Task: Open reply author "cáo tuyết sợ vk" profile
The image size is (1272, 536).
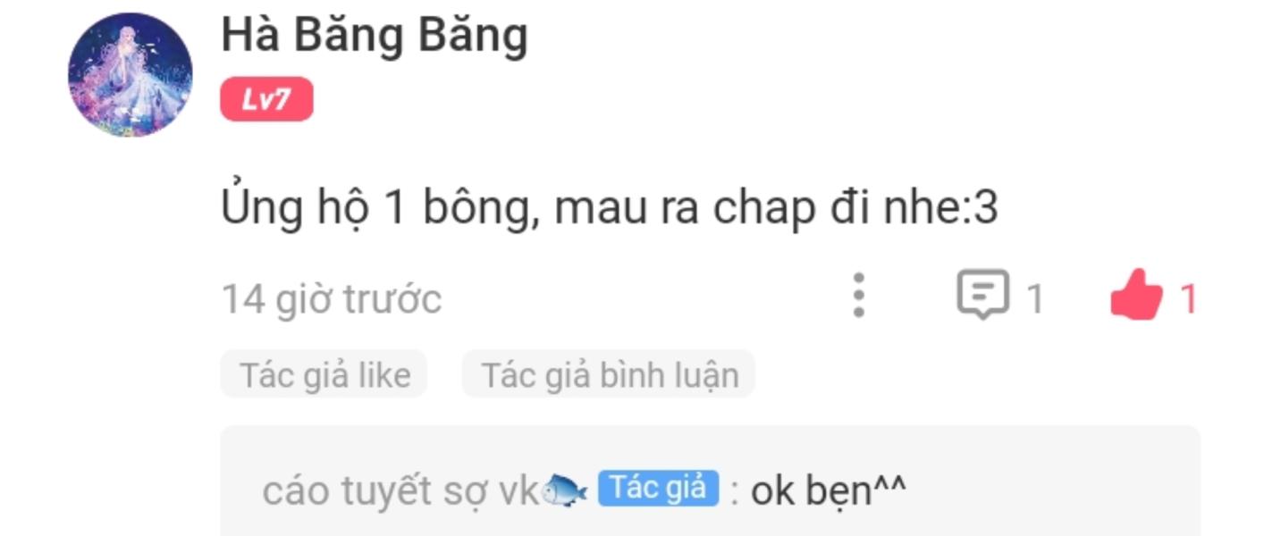Action: [x=401, y=490]
